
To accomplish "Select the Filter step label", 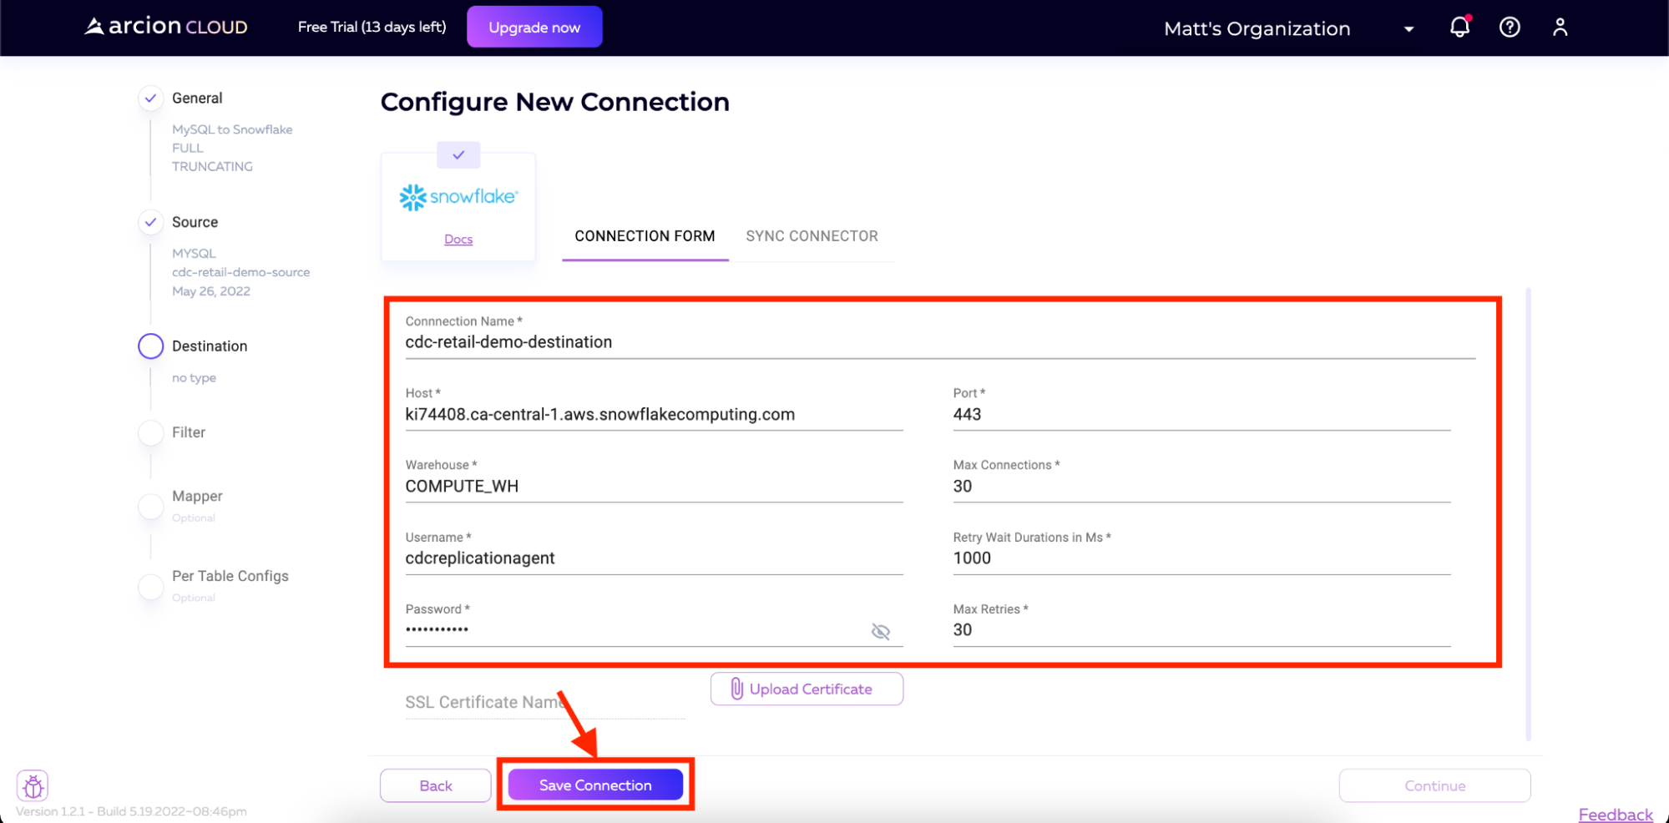I will (x=189, y=432).
